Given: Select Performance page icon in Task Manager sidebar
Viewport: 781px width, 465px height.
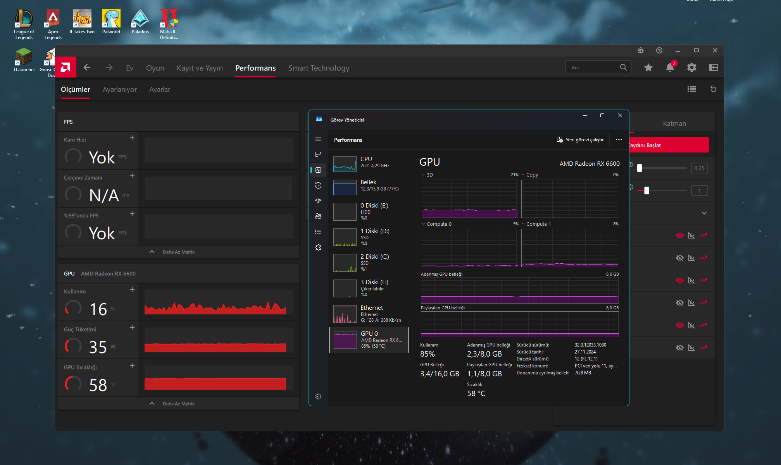Looking at the screenshot, I should [318, 170].
